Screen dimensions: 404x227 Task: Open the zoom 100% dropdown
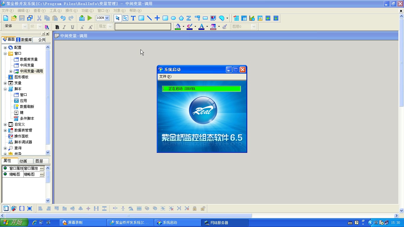[107, 18]
